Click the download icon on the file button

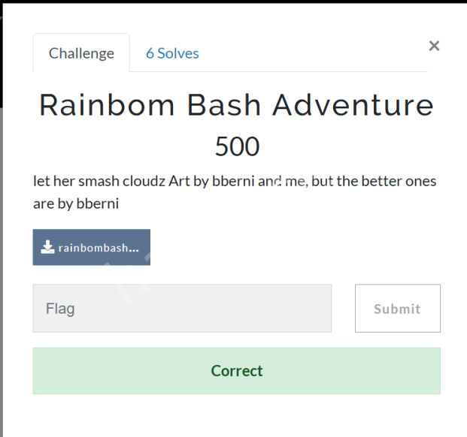[47, 248]
